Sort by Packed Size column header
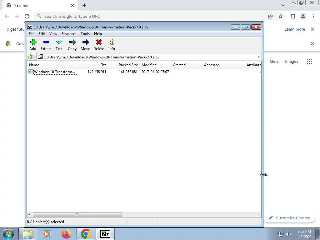Screen dimensions: 320x240 coord(124,65)
